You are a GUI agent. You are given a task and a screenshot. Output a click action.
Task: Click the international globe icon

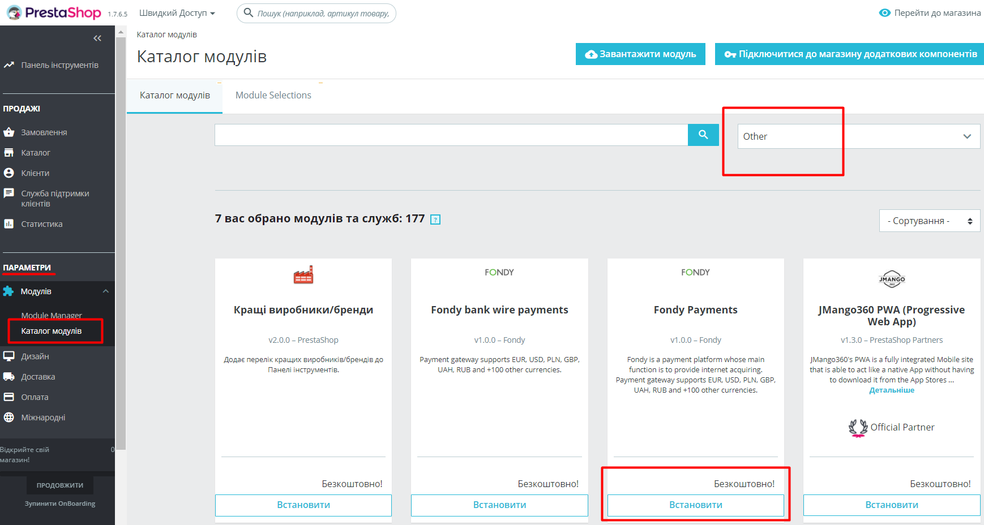click(8, 418)
